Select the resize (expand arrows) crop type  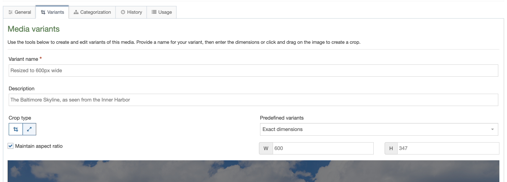29,129
